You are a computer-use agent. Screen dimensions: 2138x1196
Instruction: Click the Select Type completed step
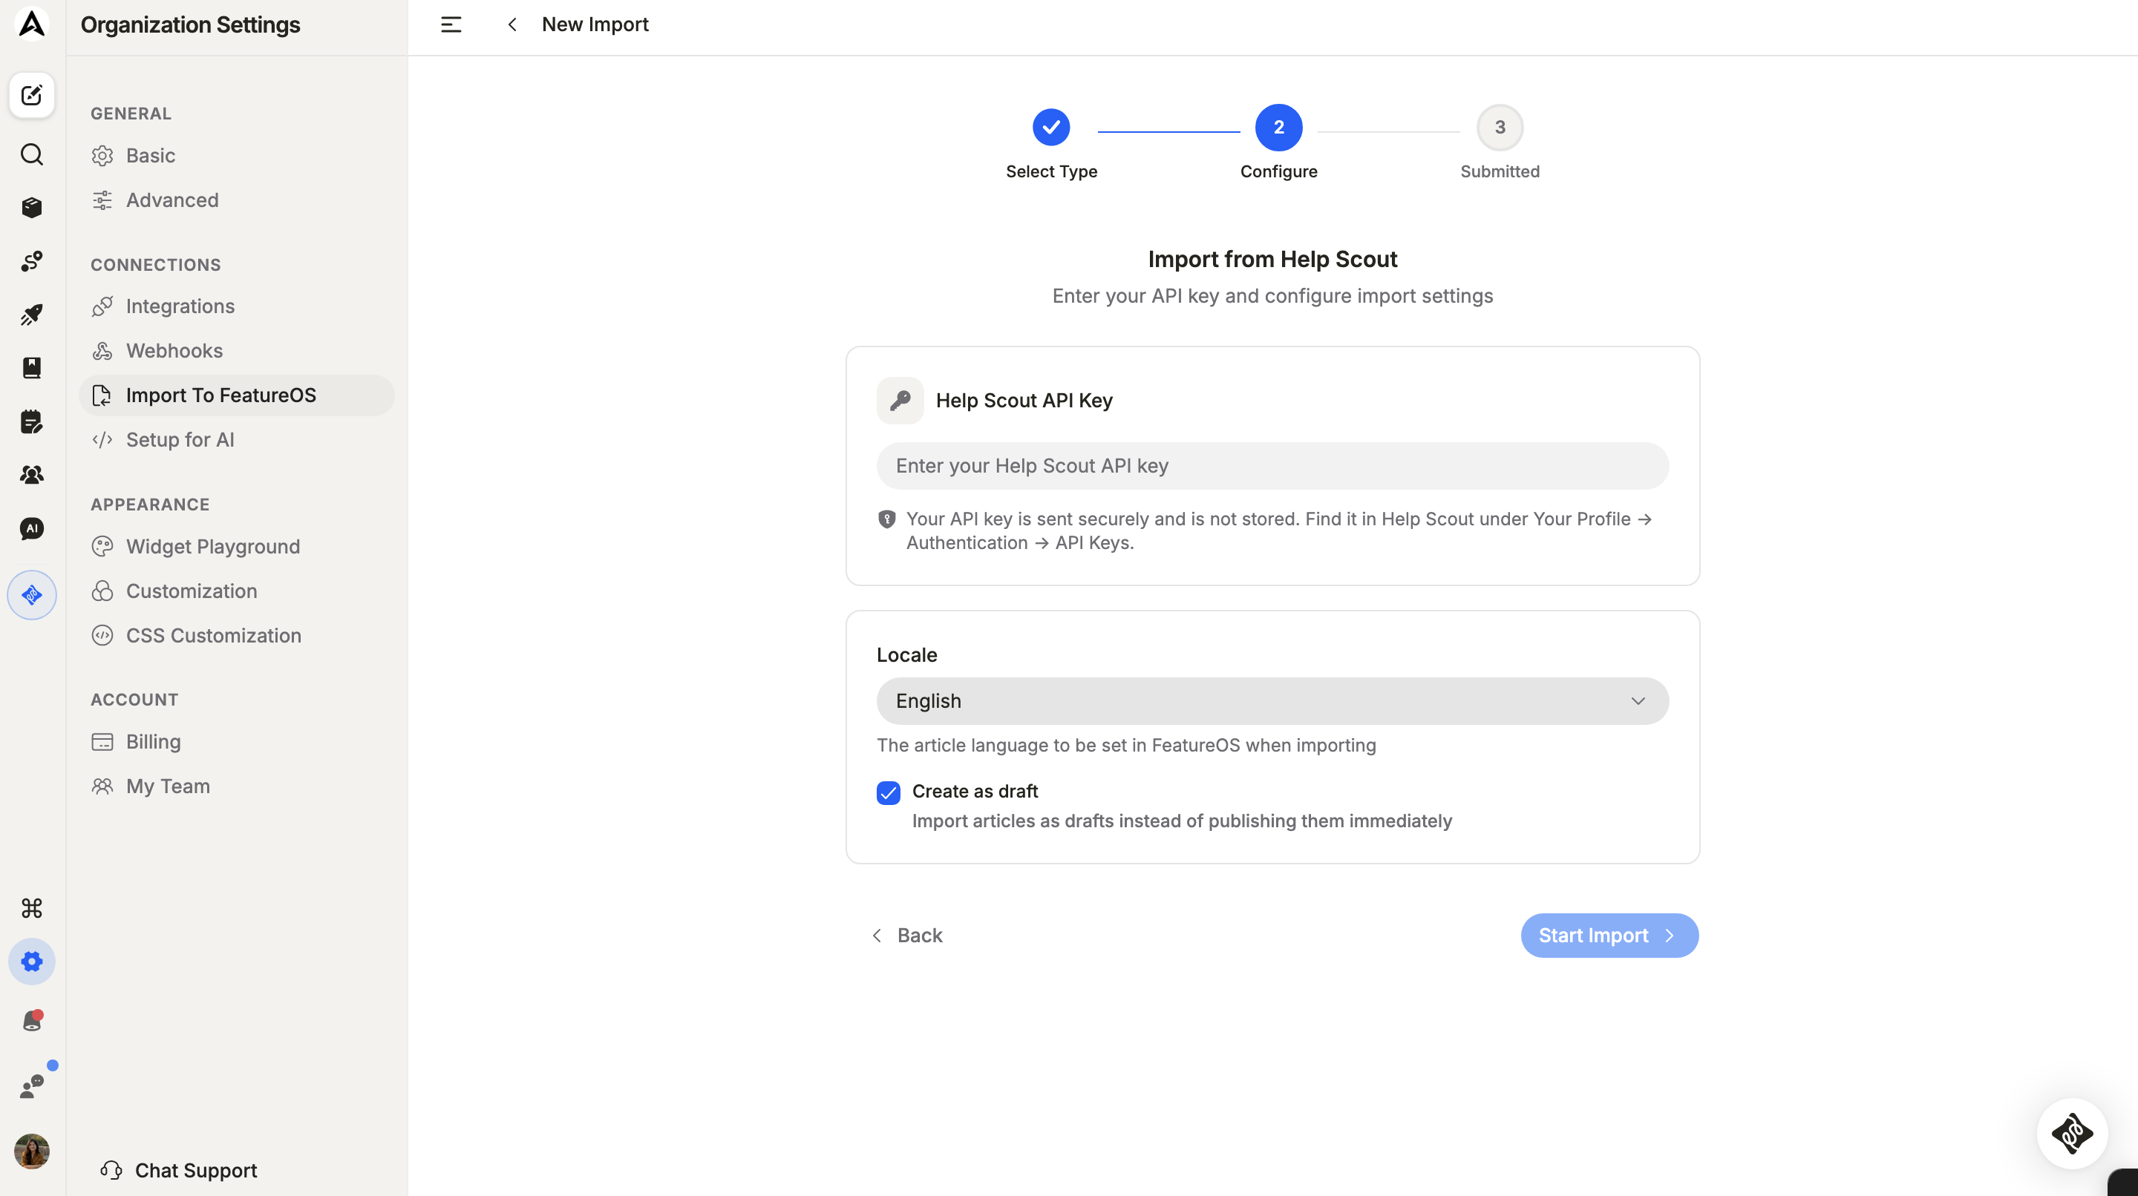coord(1050,127)
